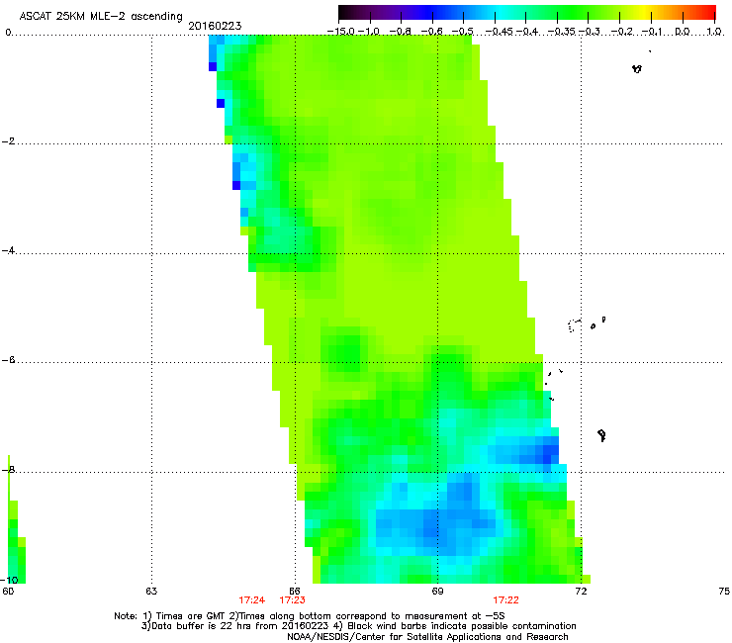The image size is (732, 643).
Task: Click the longitude axis label '69'
Action: click(437, 592)
